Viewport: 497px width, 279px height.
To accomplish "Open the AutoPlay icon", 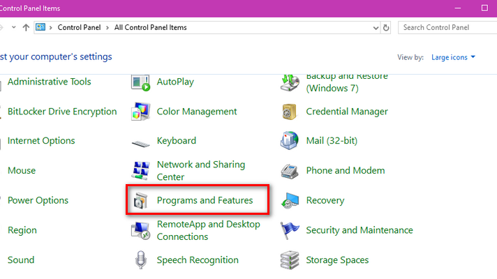I will 141,83.
